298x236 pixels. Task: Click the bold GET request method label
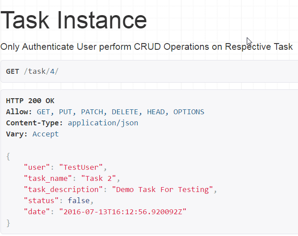(x=12, y=72)
